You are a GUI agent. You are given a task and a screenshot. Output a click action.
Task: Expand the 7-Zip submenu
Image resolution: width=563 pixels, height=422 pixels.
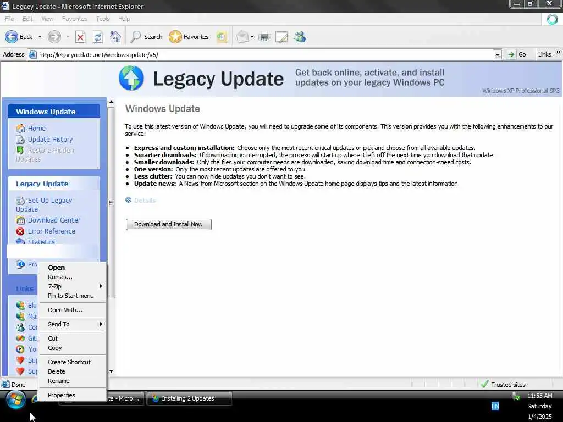71,286
